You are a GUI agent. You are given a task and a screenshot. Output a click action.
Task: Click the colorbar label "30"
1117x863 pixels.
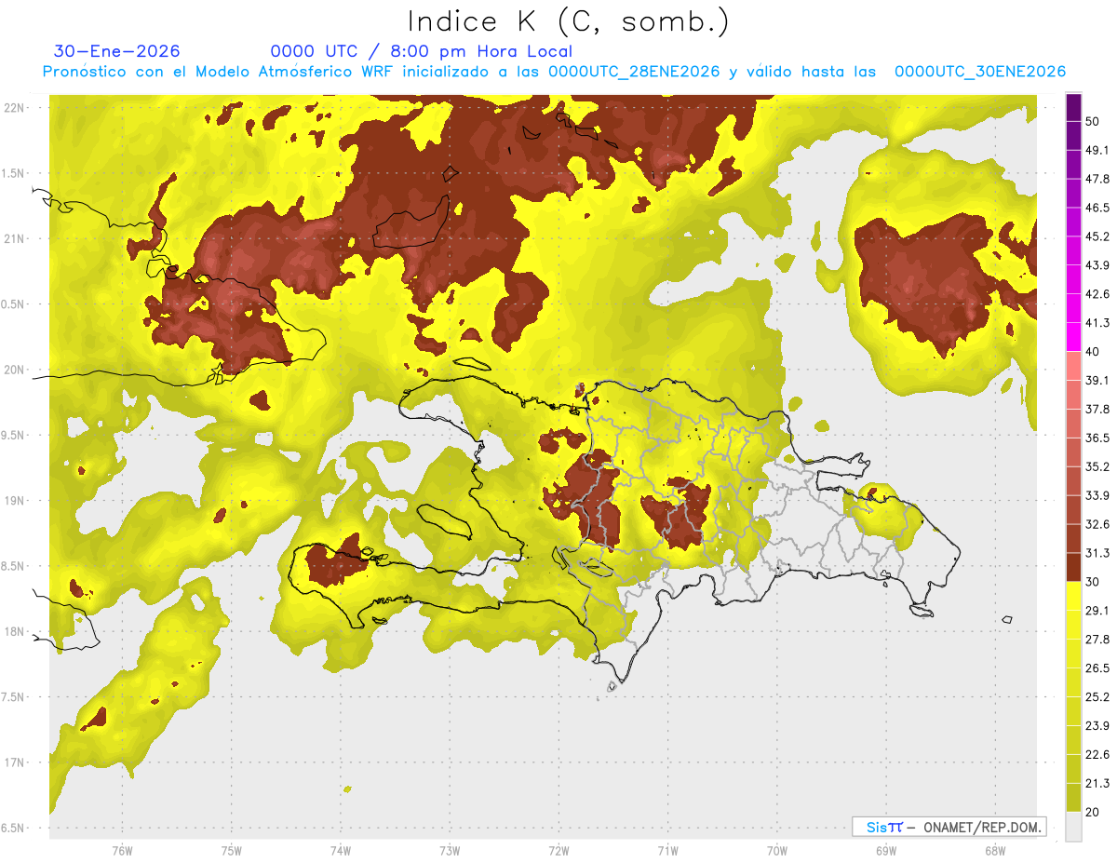[1094, 582]
